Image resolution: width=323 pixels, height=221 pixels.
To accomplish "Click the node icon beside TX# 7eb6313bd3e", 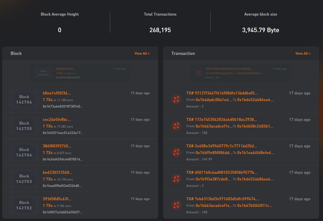I will [176, 205].
